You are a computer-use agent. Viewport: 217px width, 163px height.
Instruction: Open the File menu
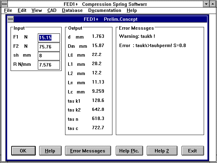[x=8, y=11]
